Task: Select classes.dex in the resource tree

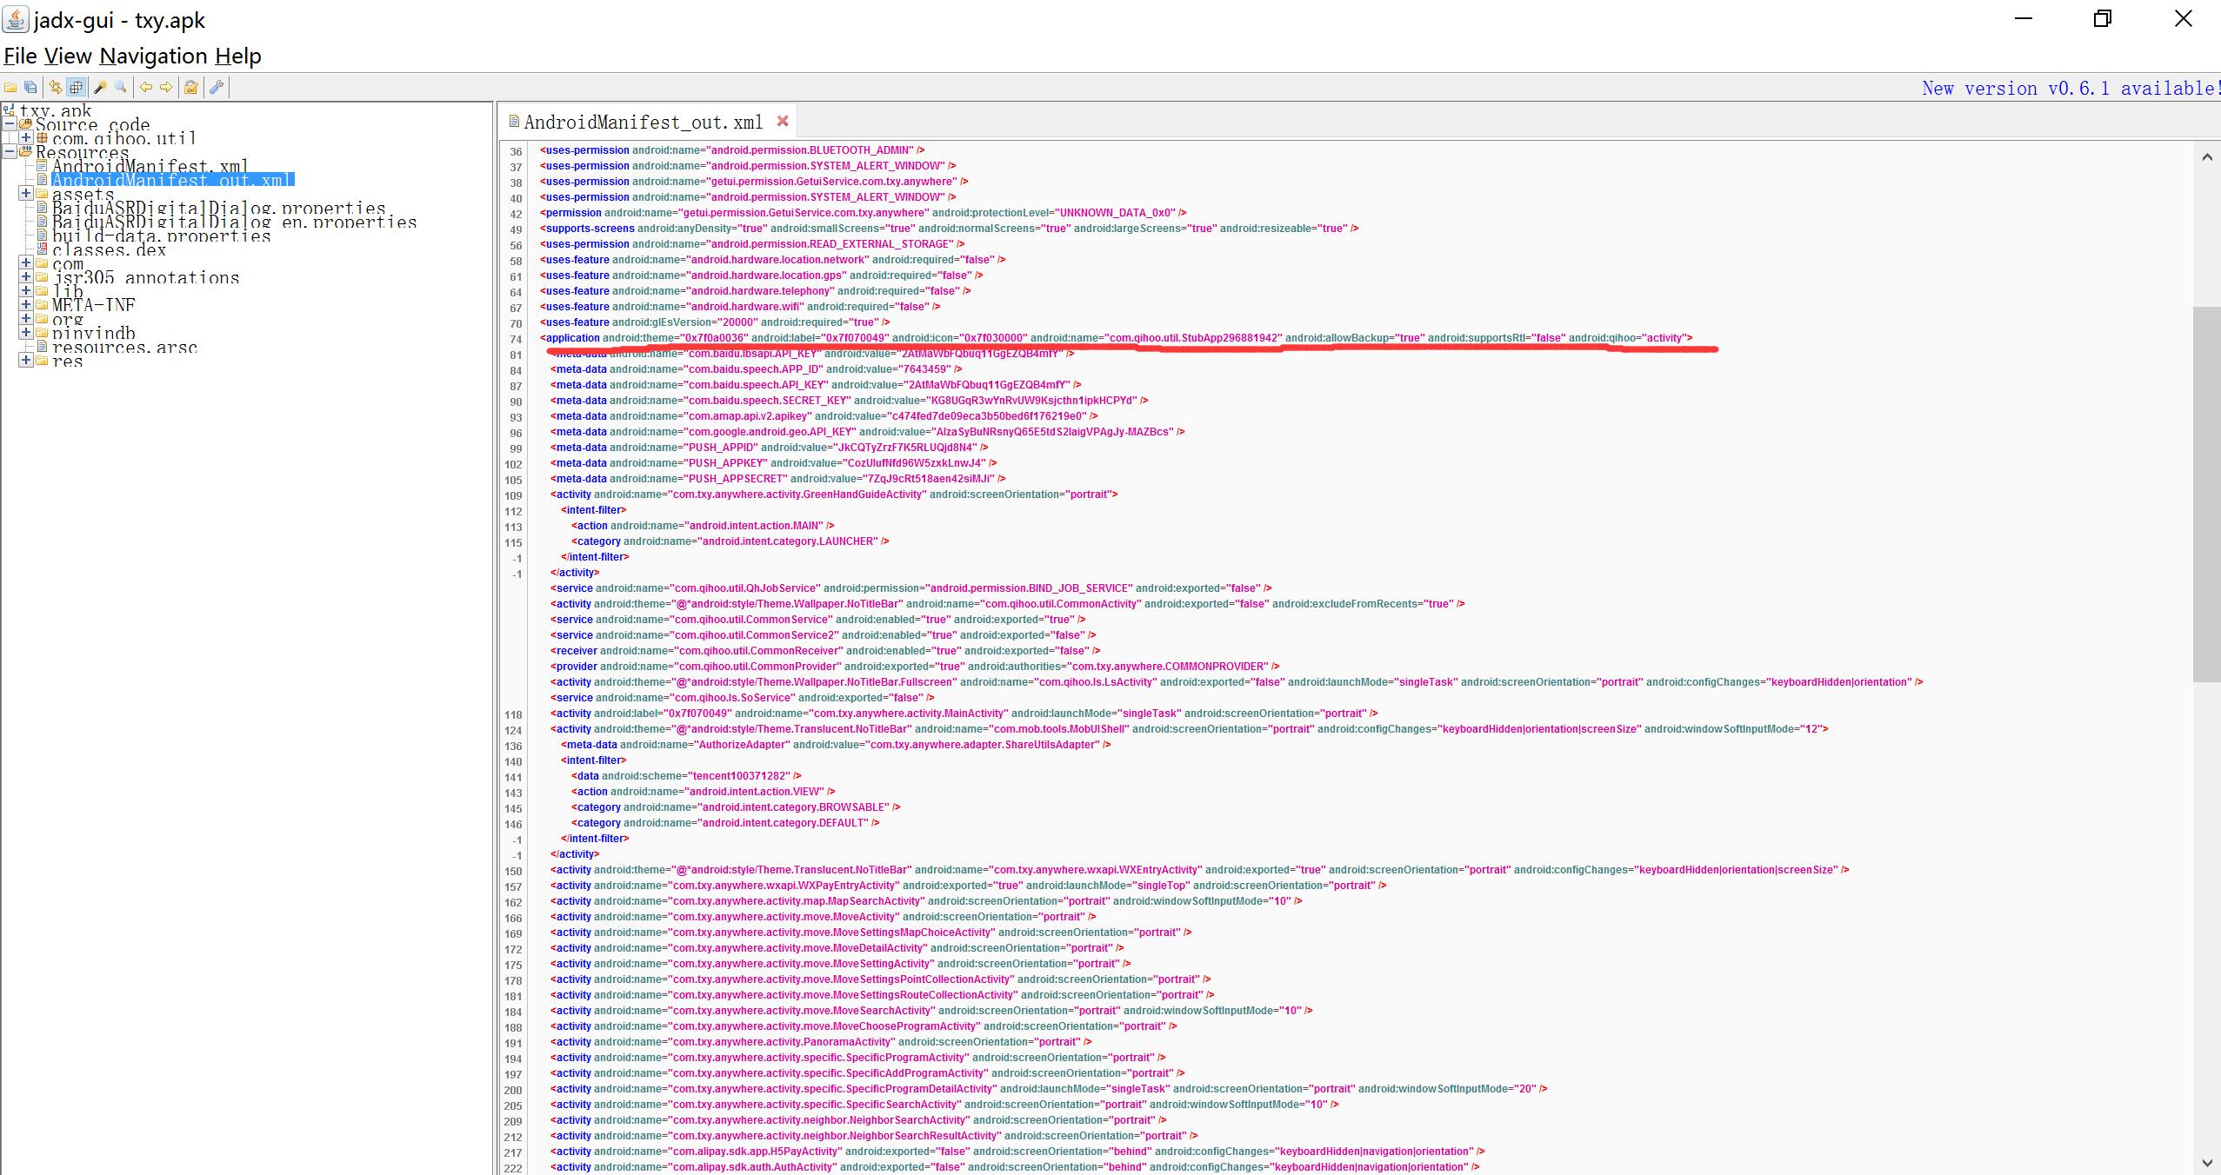Action: (108, 249)
